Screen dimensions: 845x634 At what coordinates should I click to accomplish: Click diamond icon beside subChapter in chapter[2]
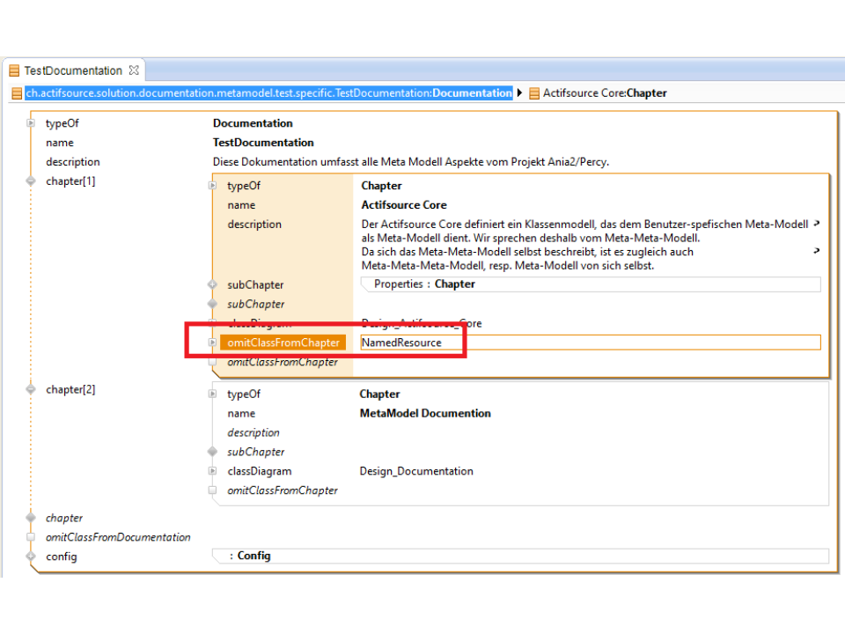coord(212,452)
